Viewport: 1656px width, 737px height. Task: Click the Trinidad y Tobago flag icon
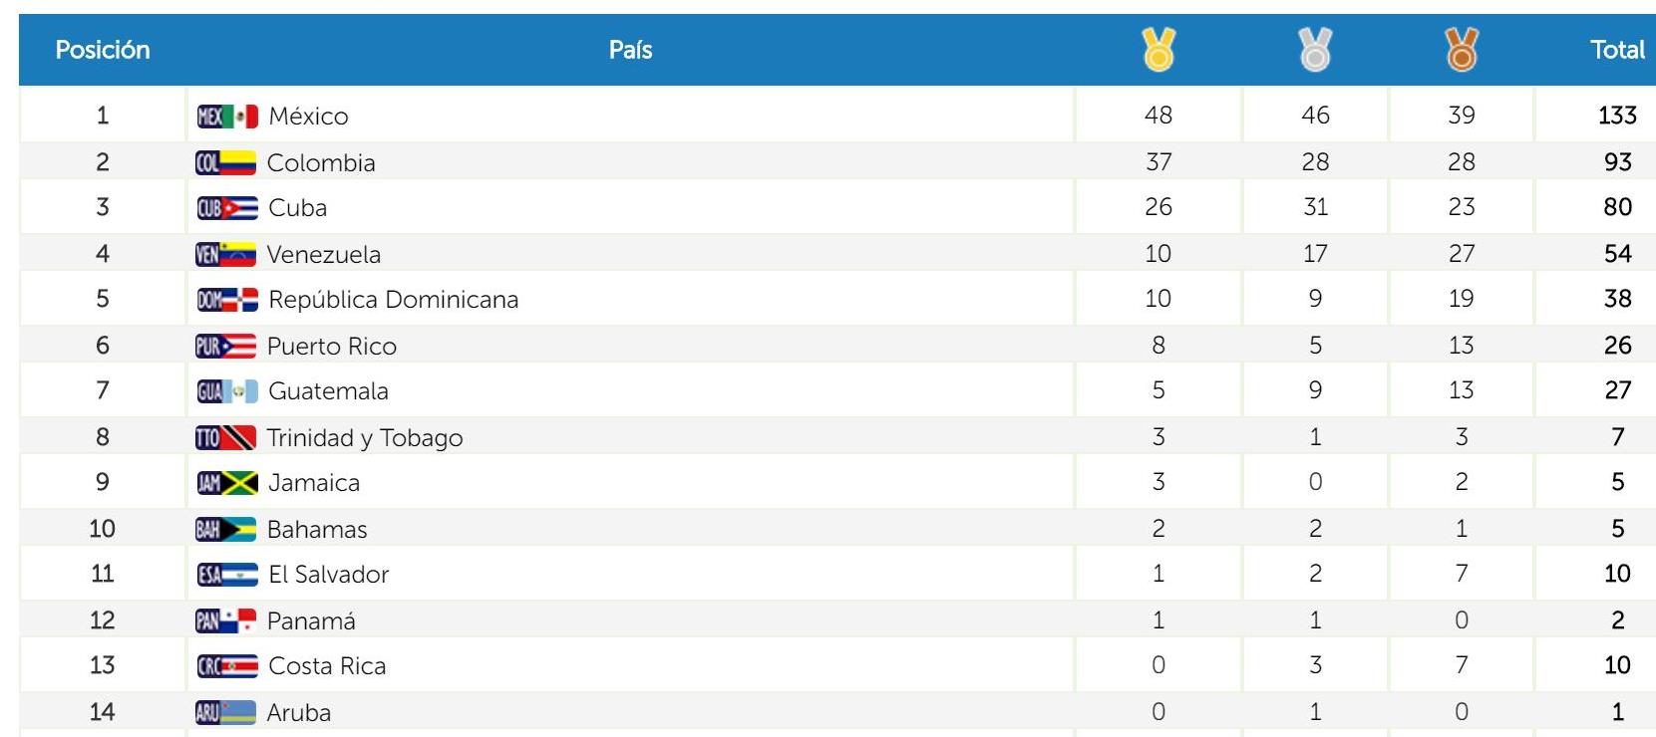(x=226, y=438)
